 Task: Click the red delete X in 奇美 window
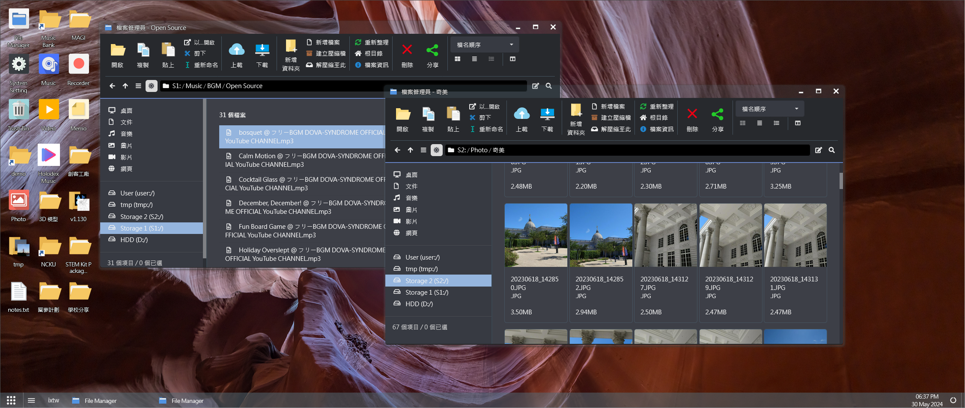[692, 115]
